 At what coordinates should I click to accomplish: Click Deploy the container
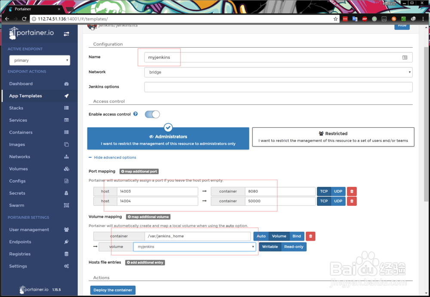click(x=113, y=290)
